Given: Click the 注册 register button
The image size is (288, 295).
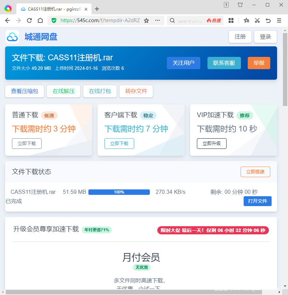Looking at the screenshot, I should pyautogui.click(x=240, y=37).
